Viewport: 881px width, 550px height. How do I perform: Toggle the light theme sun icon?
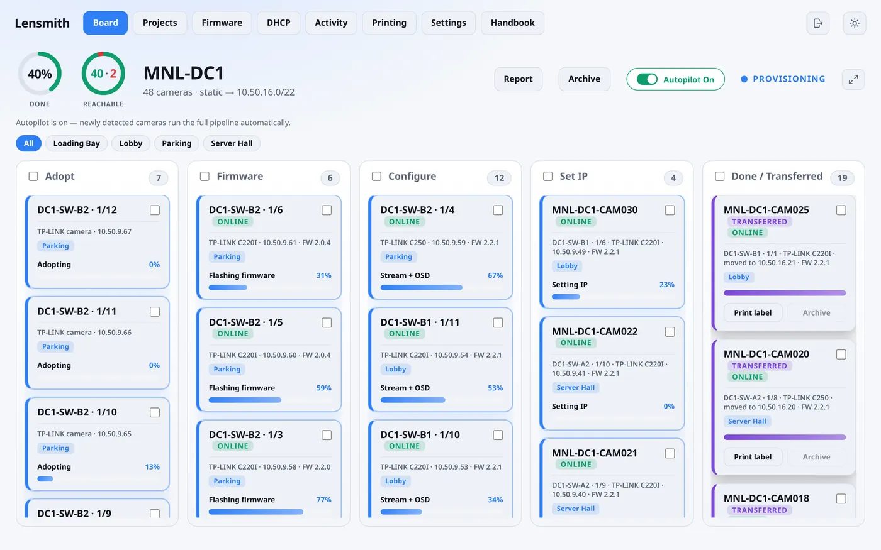point(854,23)
